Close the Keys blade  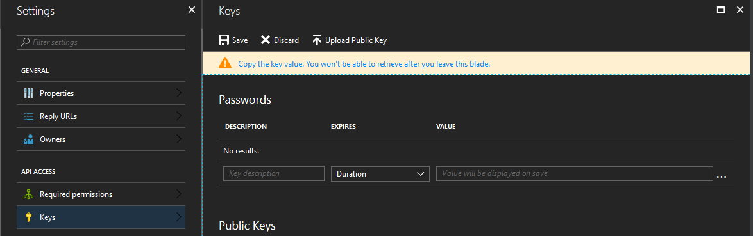[x=740, y=10]
